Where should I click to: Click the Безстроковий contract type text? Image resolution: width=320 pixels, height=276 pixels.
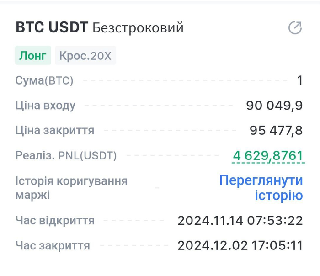point(138,28)
